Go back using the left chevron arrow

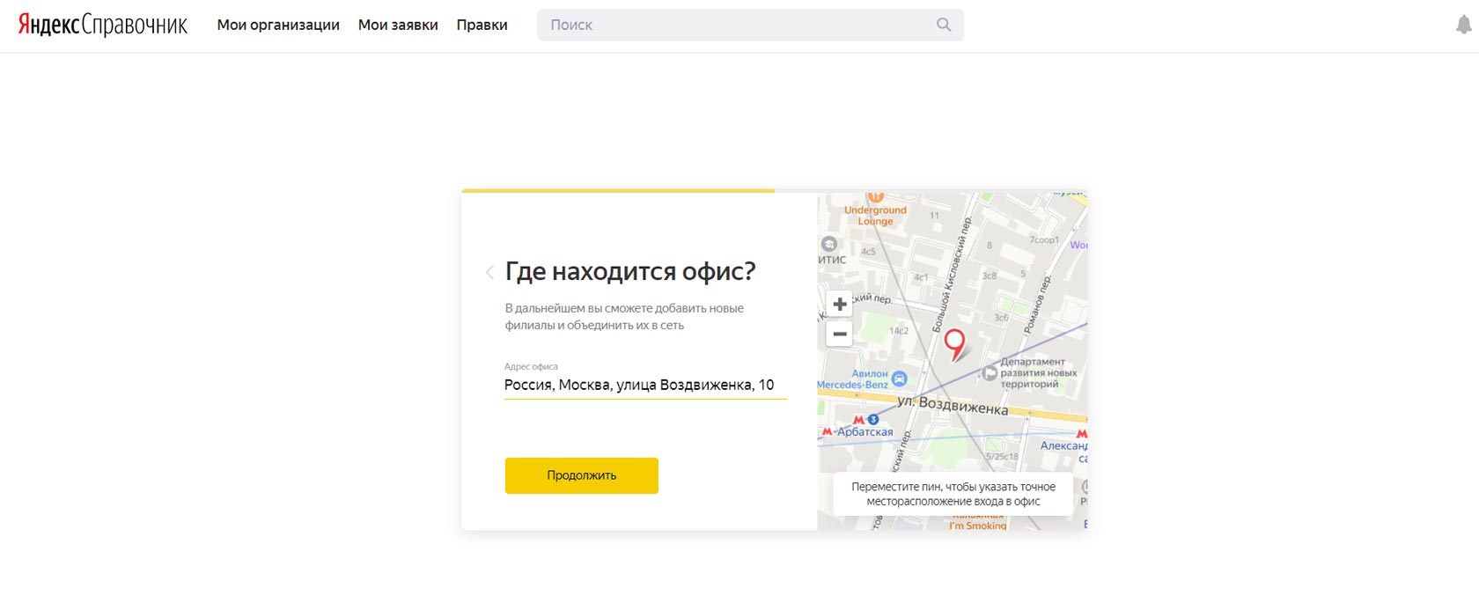[489, 273]
